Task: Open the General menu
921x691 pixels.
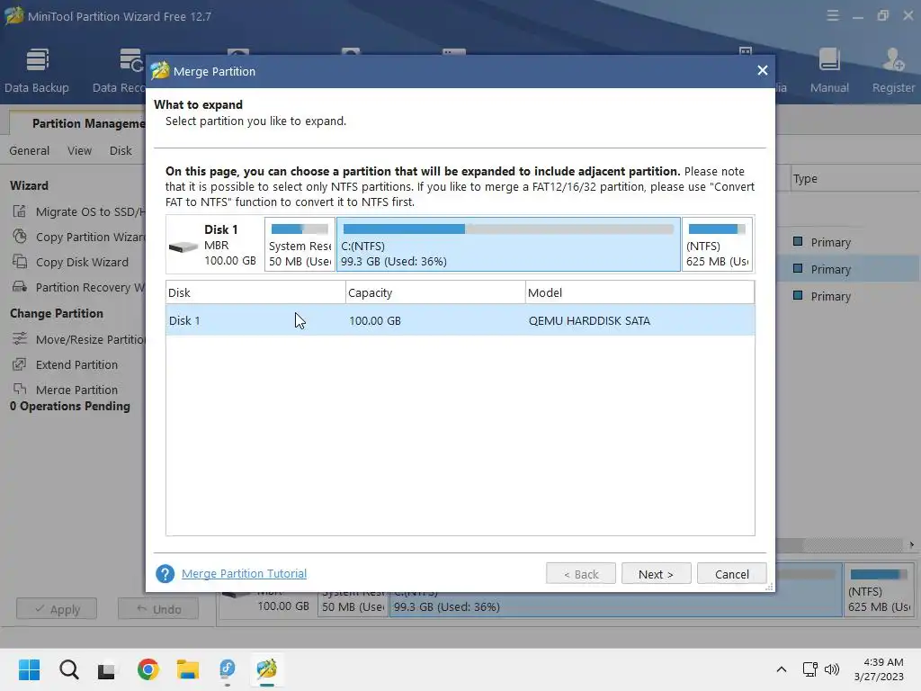Action: coord(30,150)
